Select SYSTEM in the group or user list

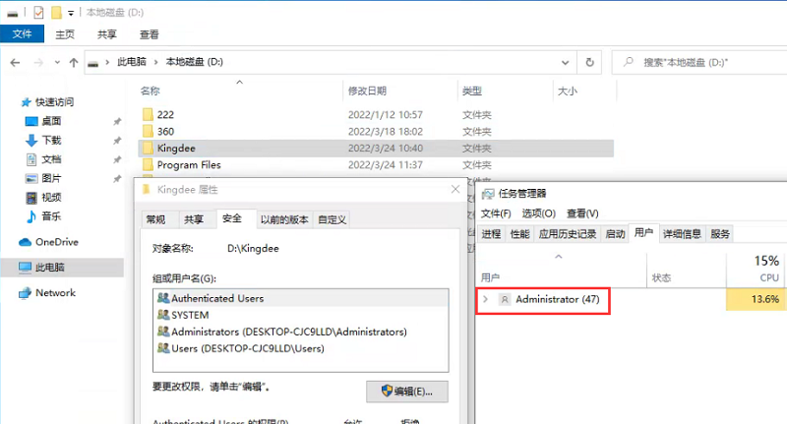pos(190,315)
